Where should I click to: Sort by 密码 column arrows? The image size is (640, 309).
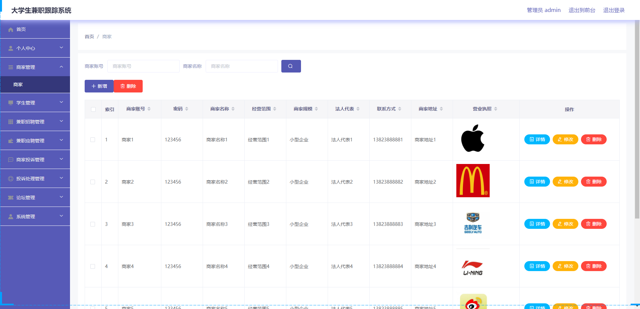(187, 109)
